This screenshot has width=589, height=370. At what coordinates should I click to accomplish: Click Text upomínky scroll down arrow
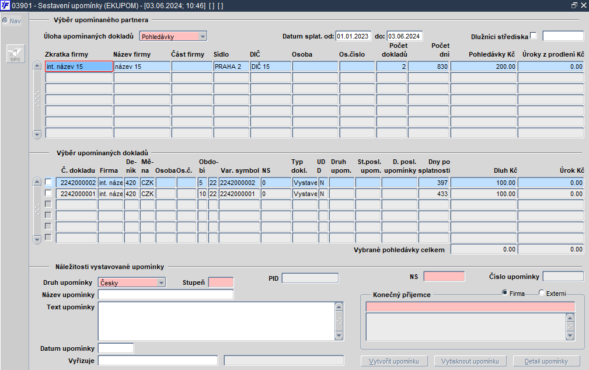coord(339,336)
